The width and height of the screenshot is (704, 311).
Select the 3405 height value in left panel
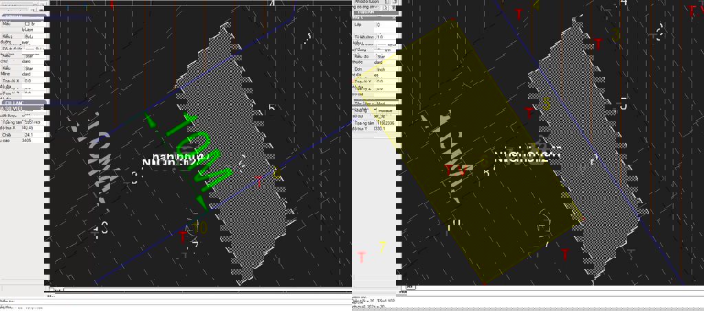pyautogui.click(x=27, y=141)
